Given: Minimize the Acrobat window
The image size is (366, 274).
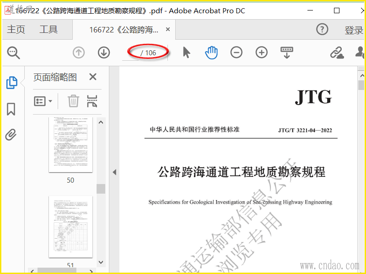Looking at the screenshot, I should (x=310, y=11).
